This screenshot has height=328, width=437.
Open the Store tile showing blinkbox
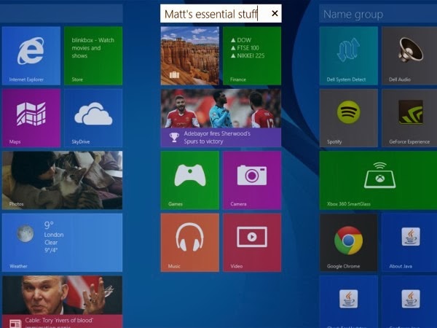[x=93, y=56]
